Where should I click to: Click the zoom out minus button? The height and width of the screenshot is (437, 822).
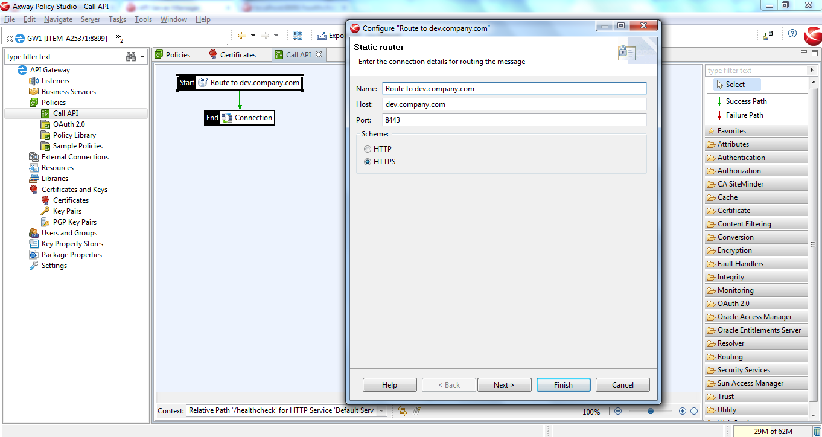[618, 411]
